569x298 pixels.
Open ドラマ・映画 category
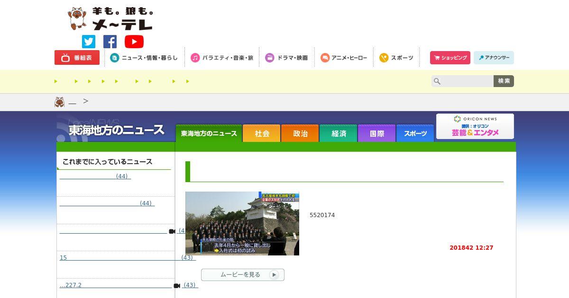286,58
